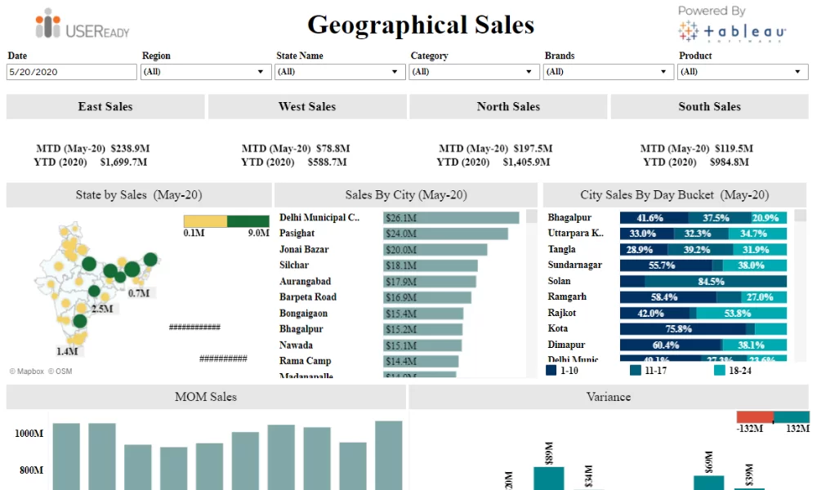
Task: Select Ramgarh 27.0% bucket segment
Action: (763, 297)
